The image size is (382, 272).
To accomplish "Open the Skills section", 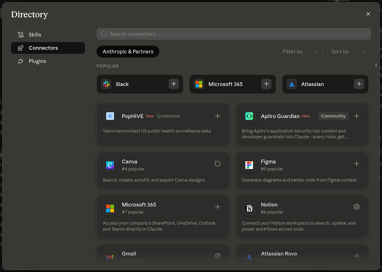I will (x=48, y=35).
